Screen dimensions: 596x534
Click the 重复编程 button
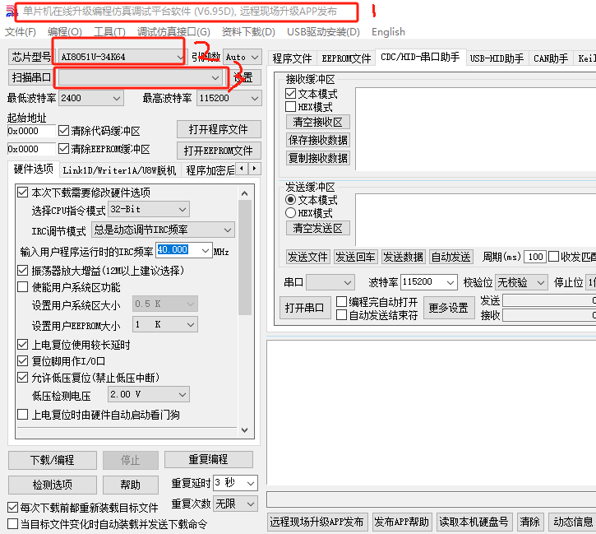point(208,459)
